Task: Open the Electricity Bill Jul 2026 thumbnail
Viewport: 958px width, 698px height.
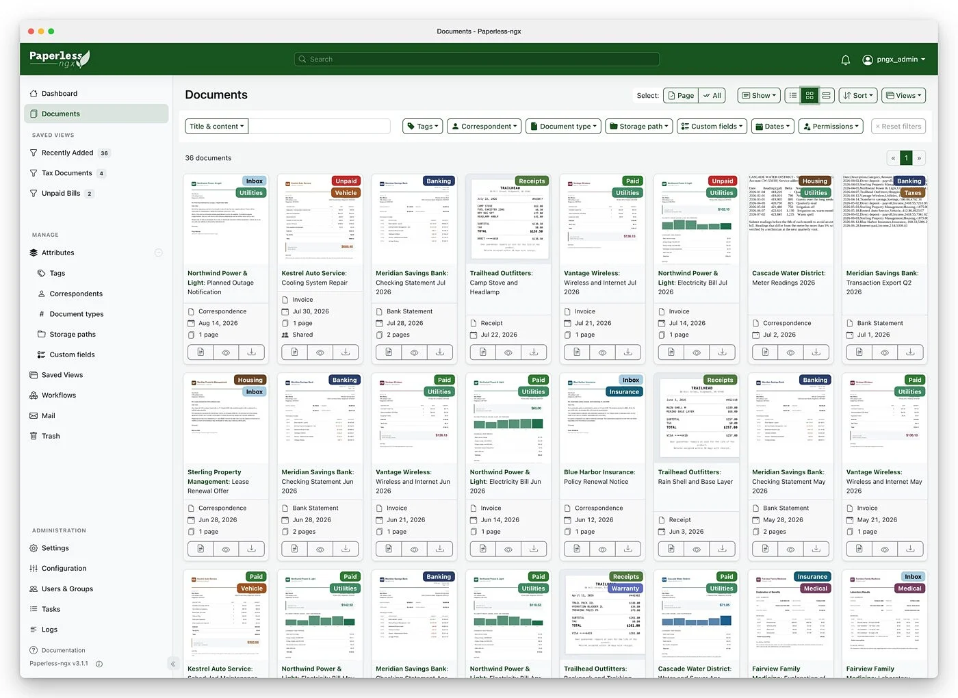Action: point(697,220)
